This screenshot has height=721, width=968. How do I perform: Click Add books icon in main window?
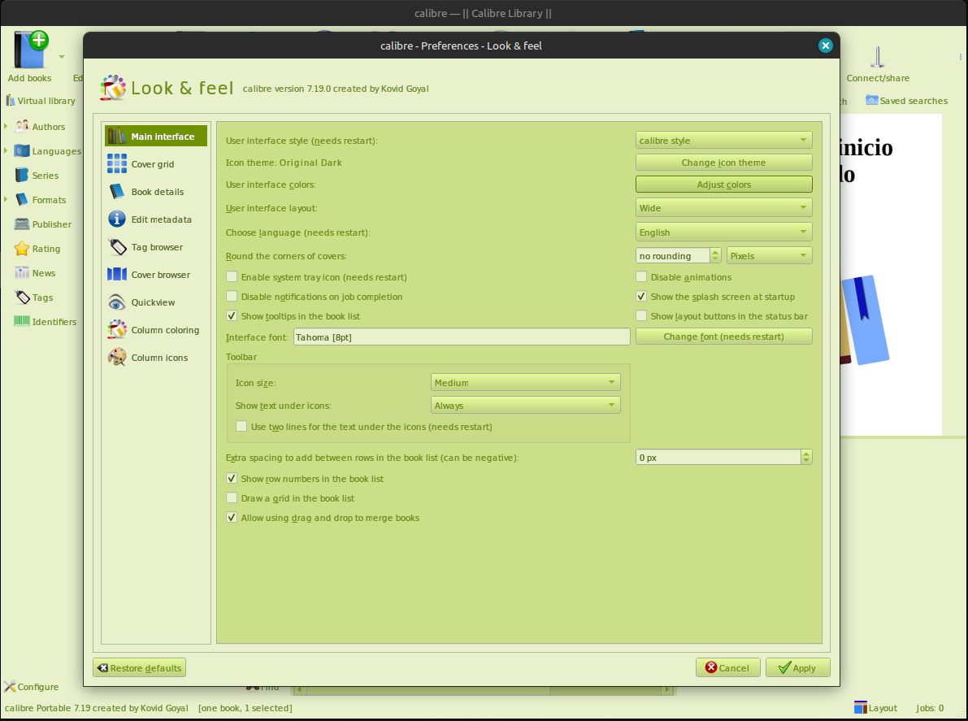tap(31, 50)
